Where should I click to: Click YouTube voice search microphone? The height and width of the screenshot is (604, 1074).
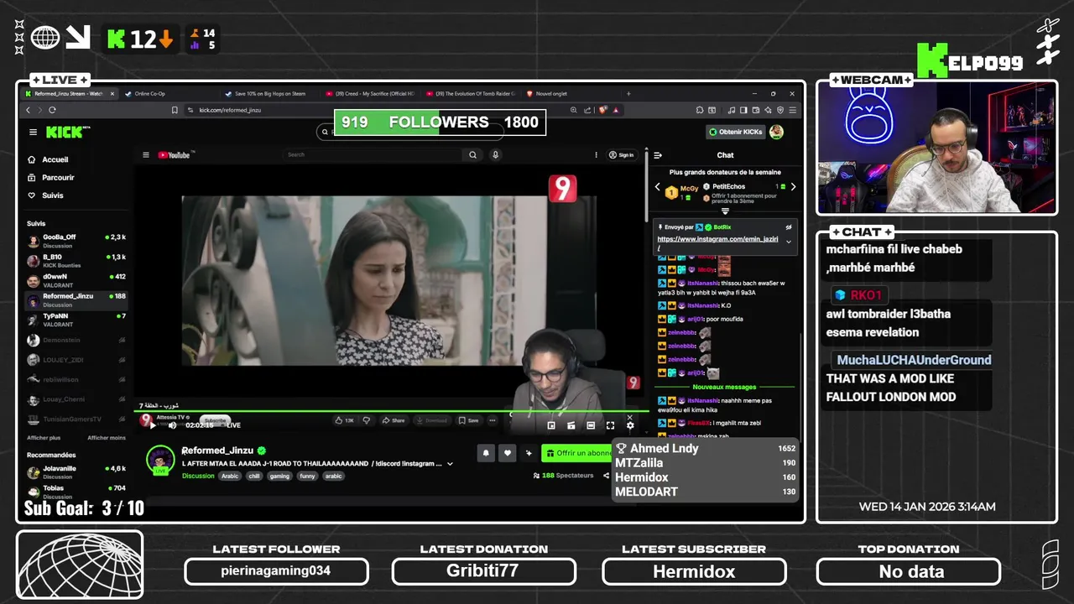coord(495,154)
